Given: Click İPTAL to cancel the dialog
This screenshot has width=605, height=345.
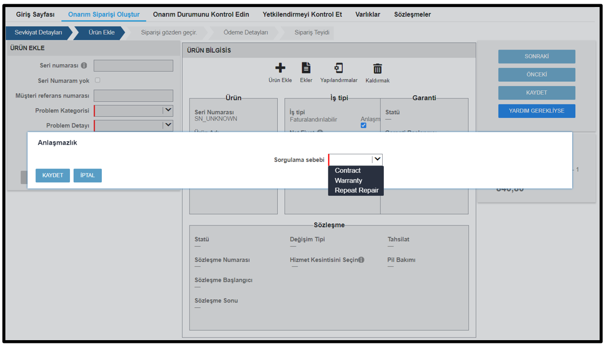Looking at the screenshot, I should [88, 175].
